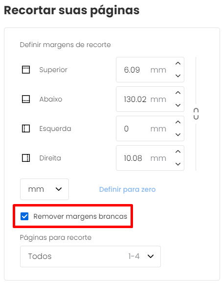Viewport: 222px width, 283px height.
Task: Open the Todos pages dropdown
Action: [90, 257]
